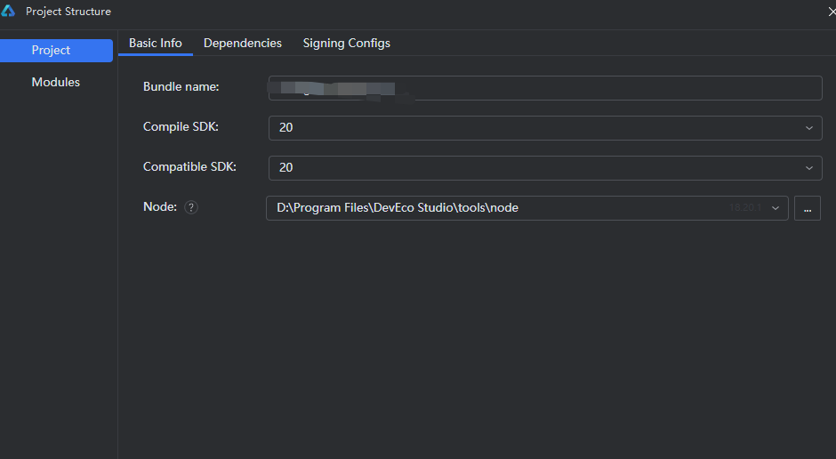Click the Bundle name label
836x459 pixels.
pyautogui.click(x=181, y=87)
